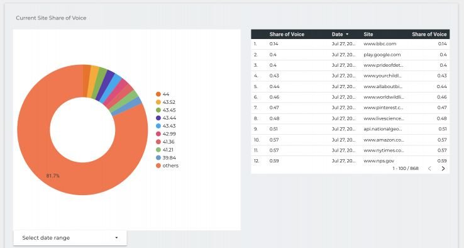This screenshot has width=464, height=248.
Task: Click the 39.84 blue legend dot
Action: tap(158, 158)
